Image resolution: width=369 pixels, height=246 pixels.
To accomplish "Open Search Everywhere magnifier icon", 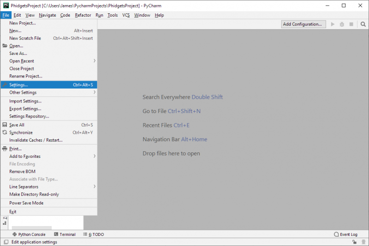I will point(363,24).
